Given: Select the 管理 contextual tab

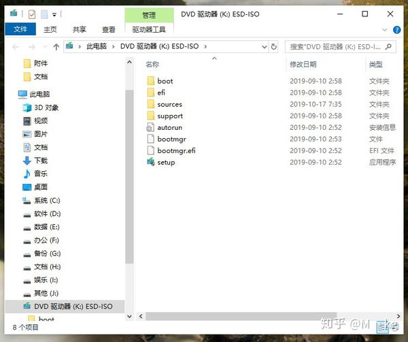Looking at the screenshot, I should tap(149, 15).
